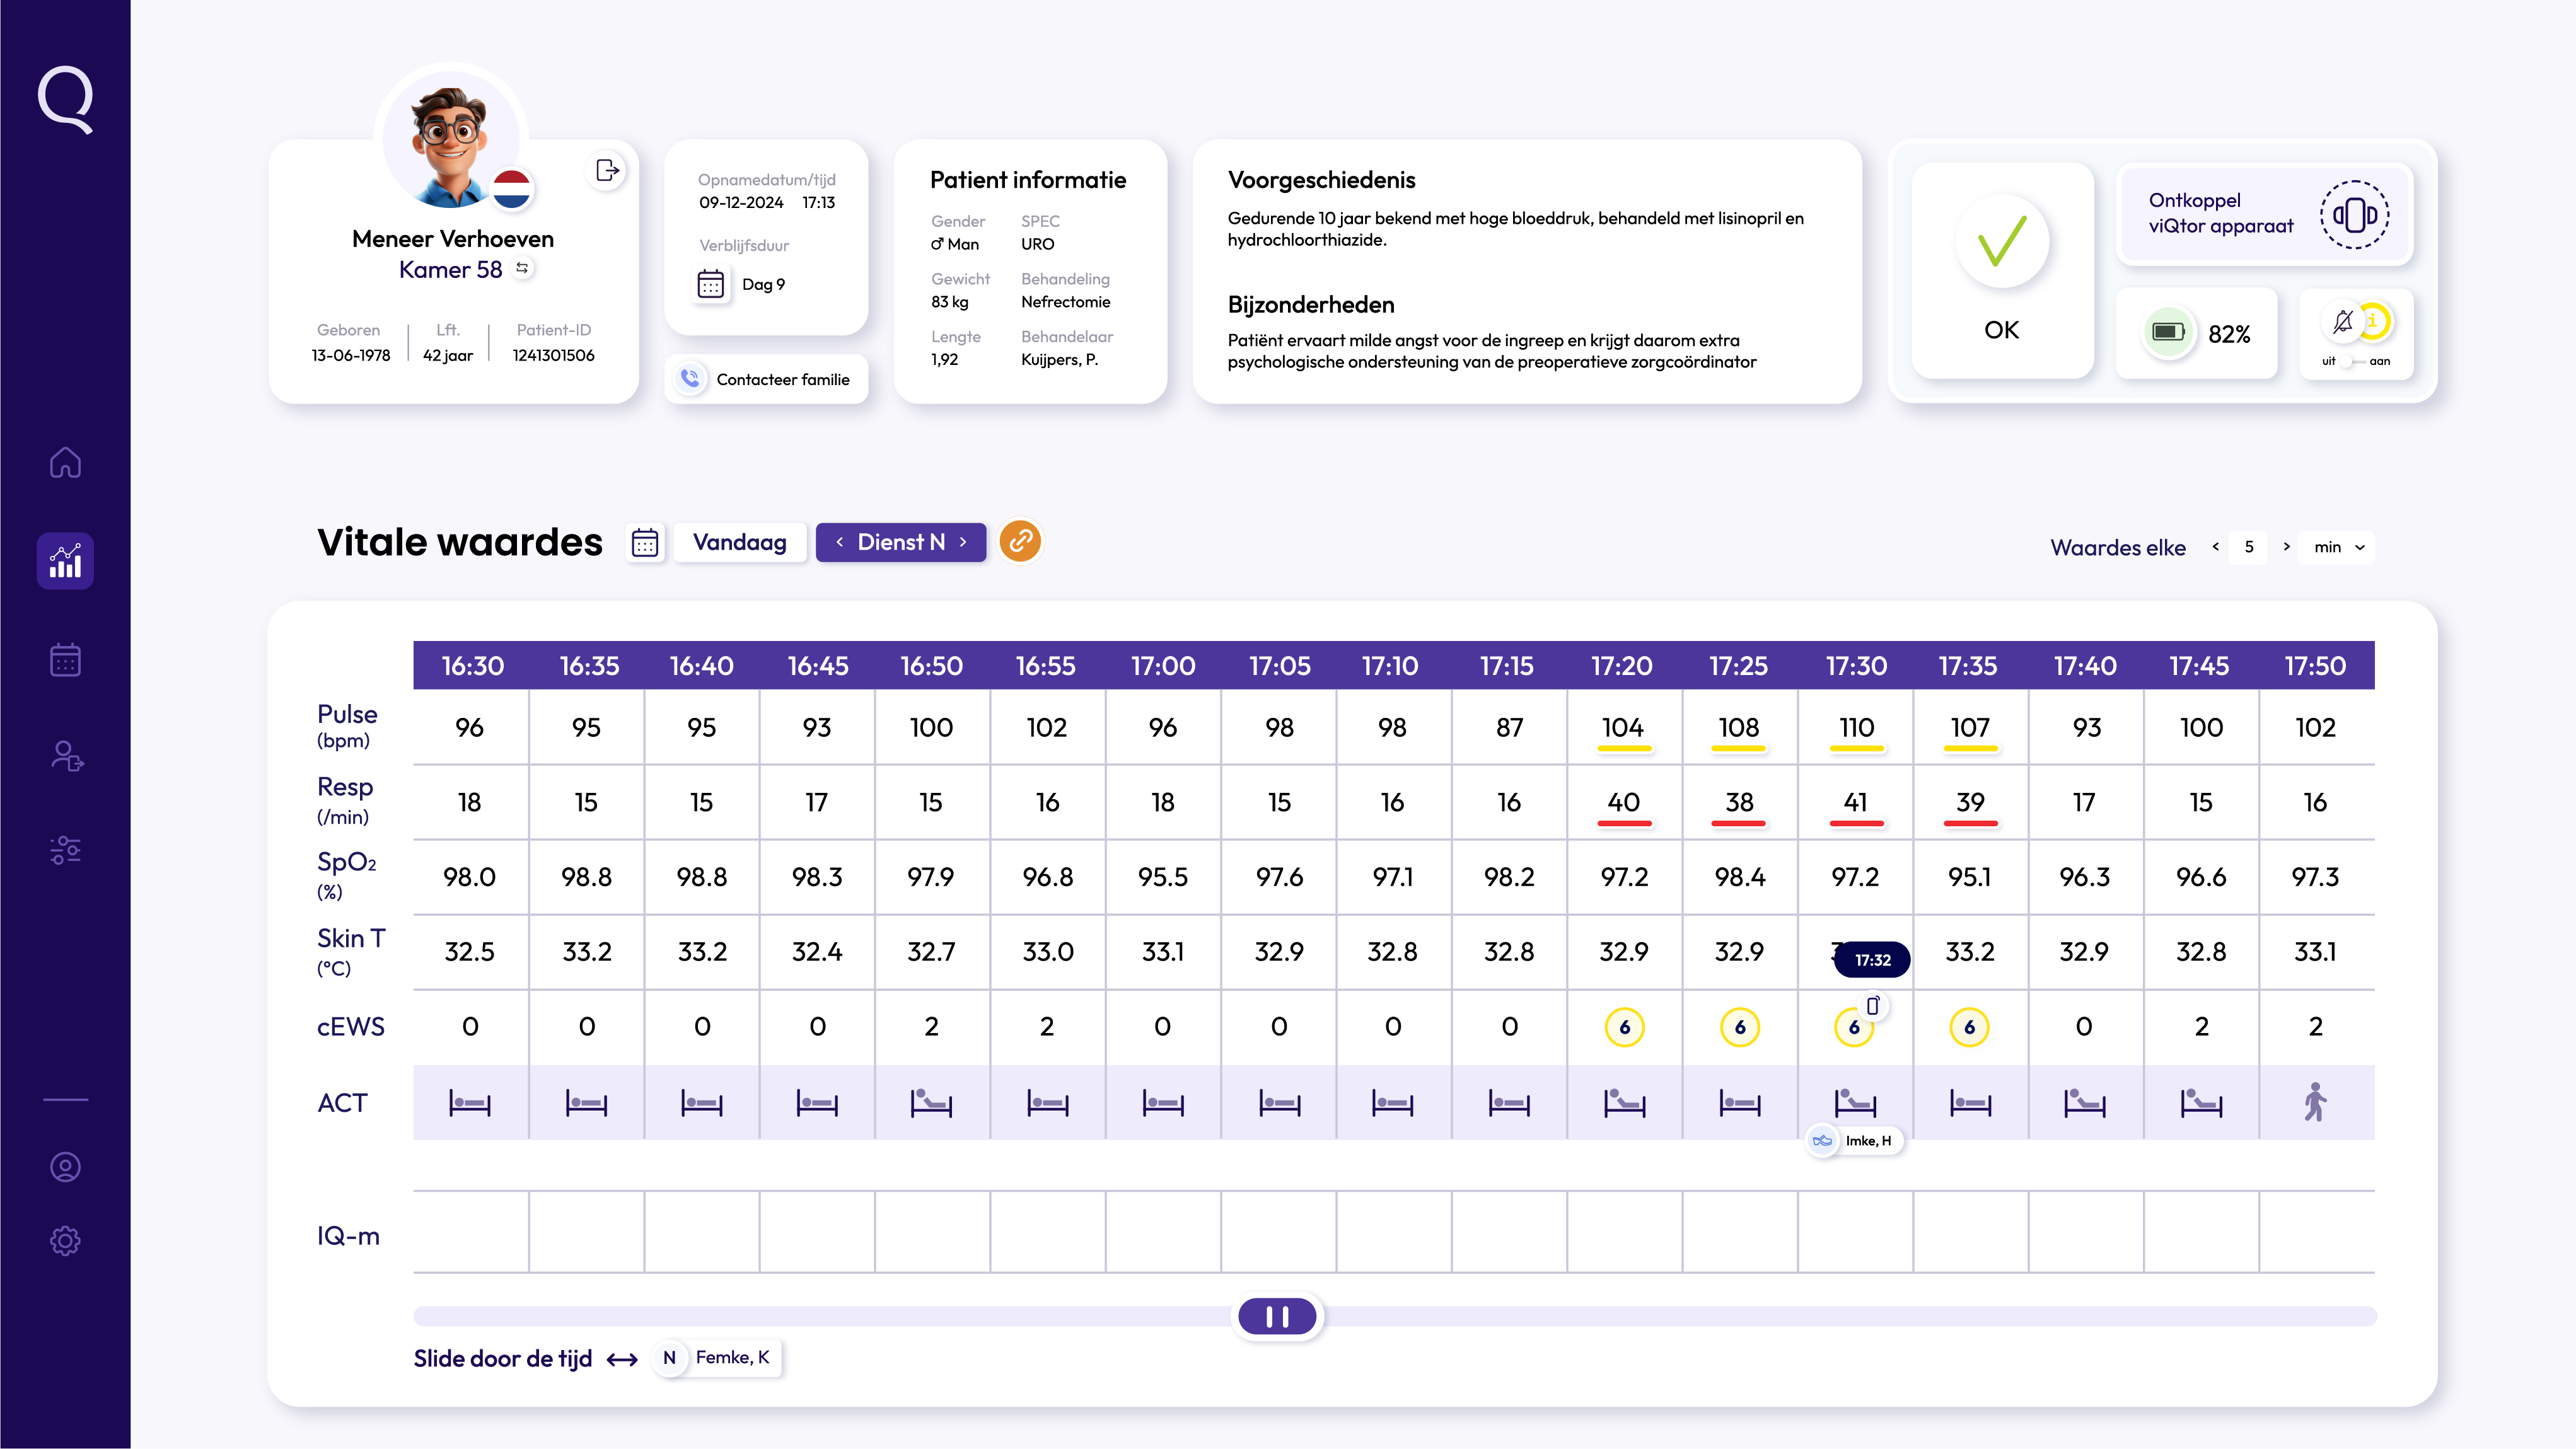Go to next shift with Dienst chevron
This screenshot has width=2576, height=1449.
click(x=964, y=542)
